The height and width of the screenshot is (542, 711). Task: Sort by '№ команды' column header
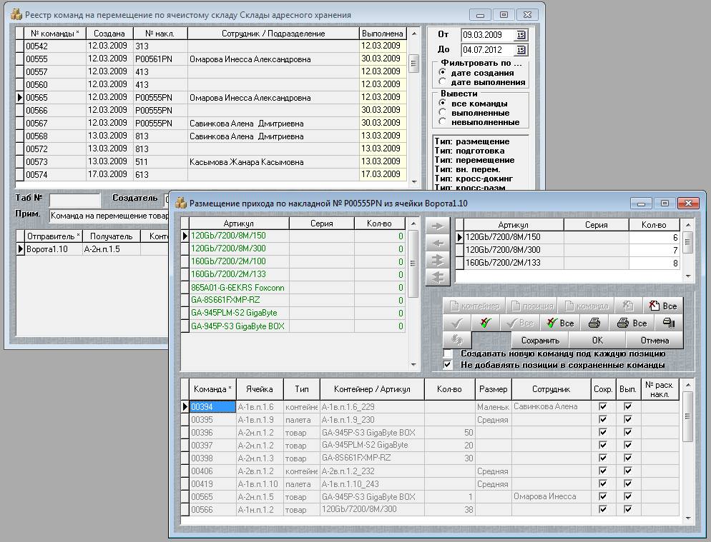pos(54,34)
